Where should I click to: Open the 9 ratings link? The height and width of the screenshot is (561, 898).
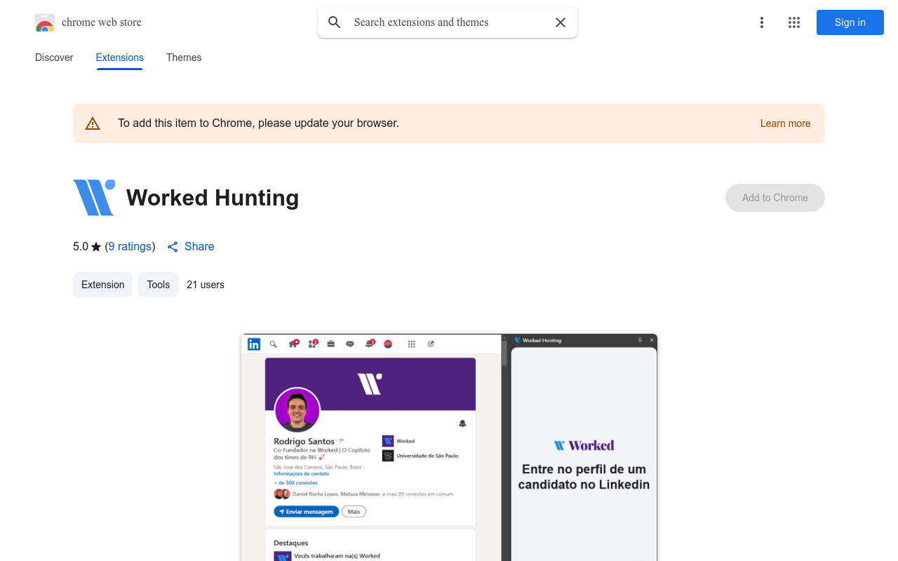pyautogui.click(x=130, y=247)
